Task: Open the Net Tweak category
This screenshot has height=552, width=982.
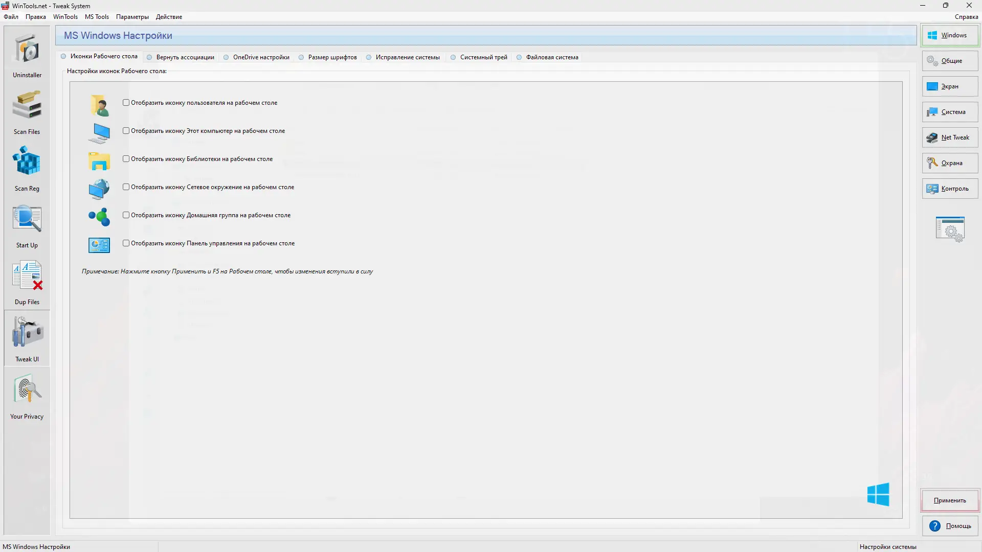Action: coord(950,137)
